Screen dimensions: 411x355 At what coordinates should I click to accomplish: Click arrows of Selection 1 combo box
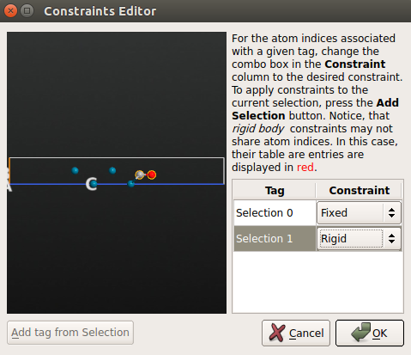(391, 238)
